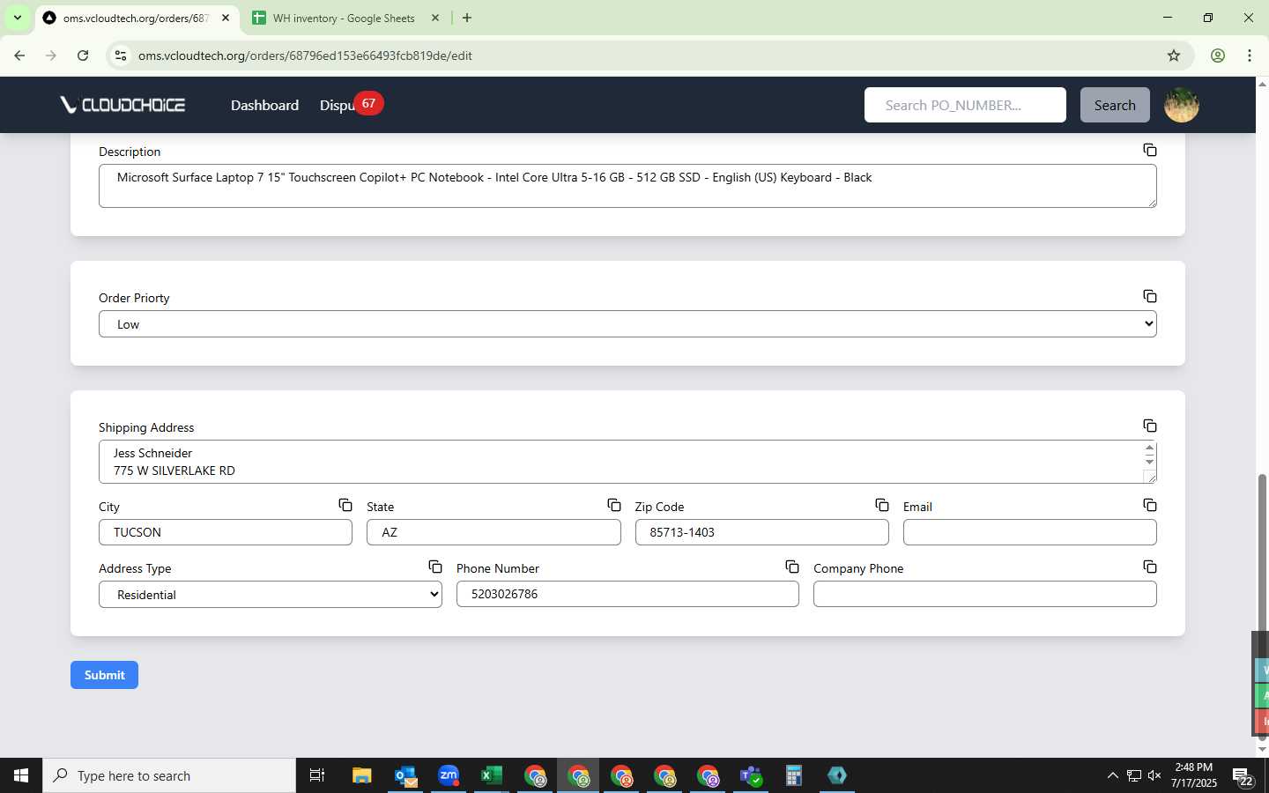This screenshot has width=1269, height=793.
Task: Click the browser address bar URL
Action: 305,56
